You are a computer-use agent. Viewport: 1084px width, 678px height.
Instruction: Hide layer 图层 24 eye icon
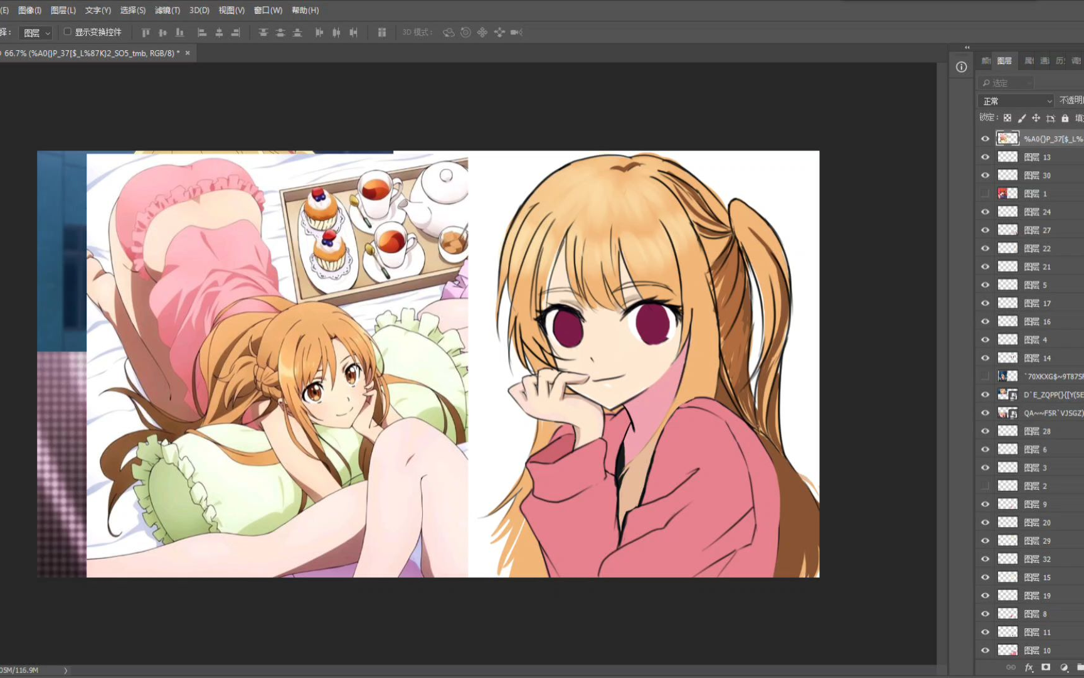point(985,212)
